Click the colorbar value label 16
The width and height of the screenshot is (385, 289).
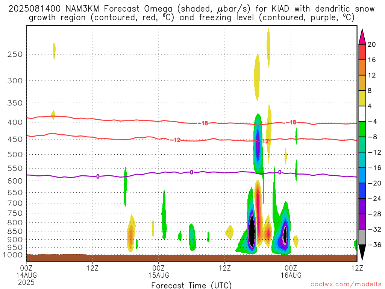click(372, 60)
